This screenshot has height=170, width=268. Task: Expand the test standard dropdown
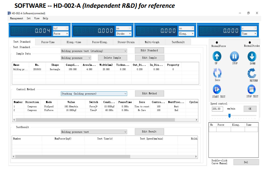(94, 51)
